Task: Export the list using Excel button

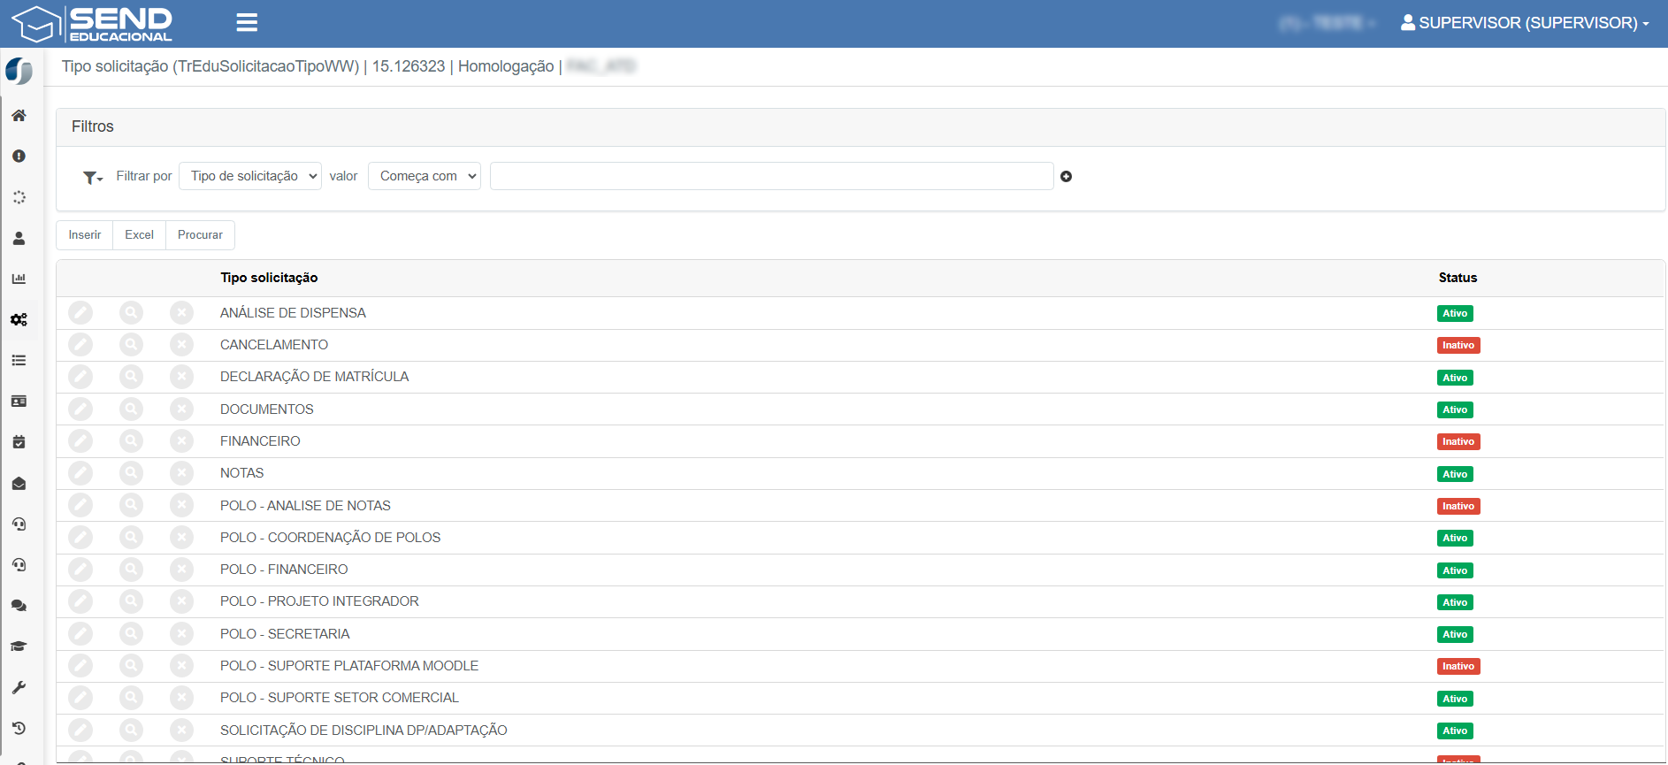Action: (139, 235)
